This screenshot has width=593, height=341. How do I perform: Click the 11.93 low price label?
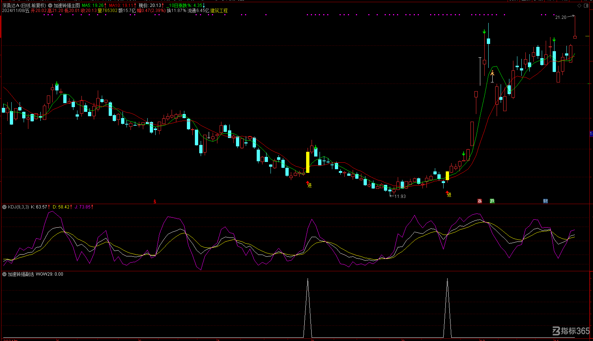400,196
